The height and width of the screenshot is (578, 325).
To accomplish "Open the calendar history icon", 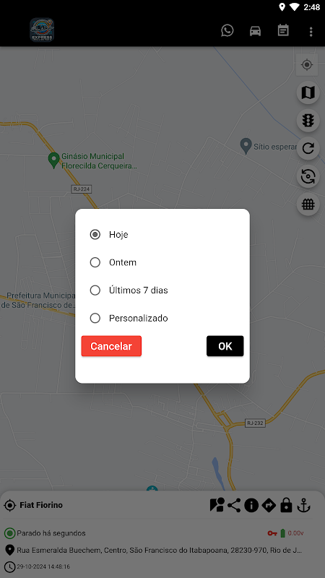I will [283, 30].
